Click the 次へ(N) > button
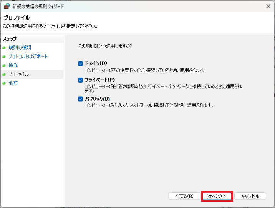This screenshot has width=275, height=208. pos(217,196)
